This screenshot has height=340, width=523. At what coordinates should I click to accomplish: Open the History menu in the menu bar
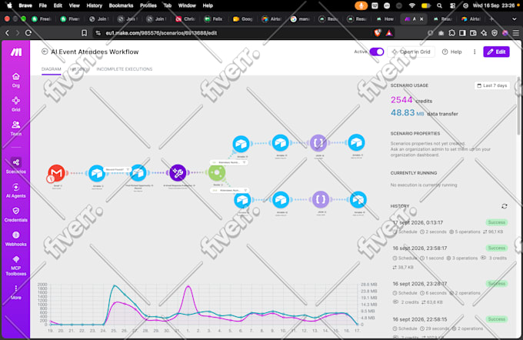click(x=94, y=5)
